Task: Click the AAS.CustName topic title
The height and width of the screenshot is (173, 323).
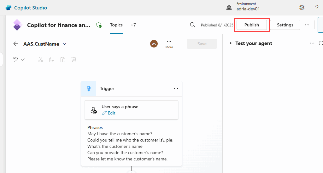Action: pos(41,44)
